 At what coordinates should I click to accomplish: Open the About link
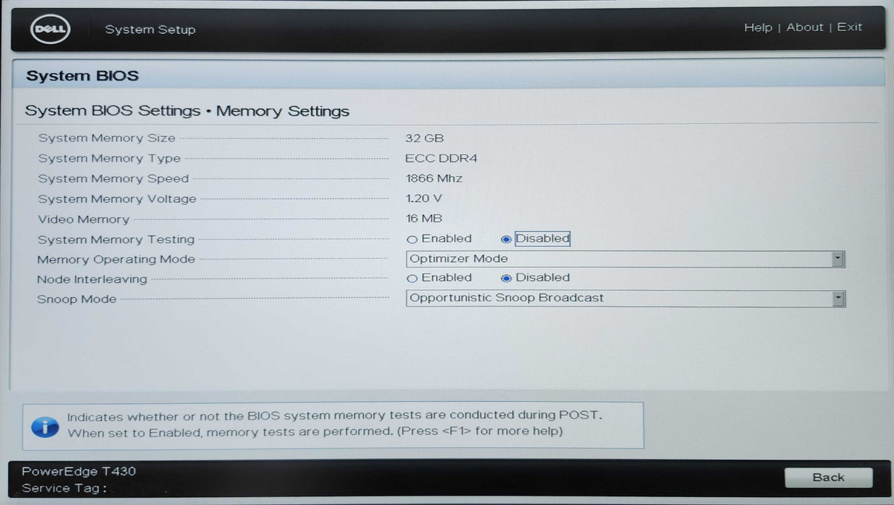[805, 27]
